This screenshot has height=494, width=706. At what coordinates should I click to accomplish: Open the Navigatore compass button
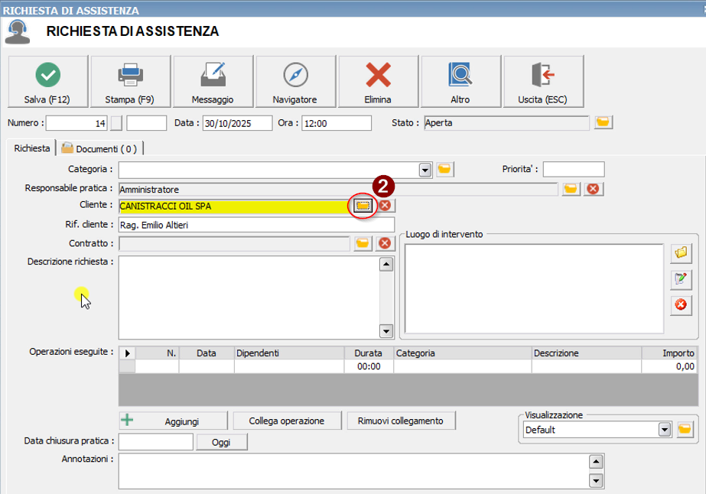pyautogui.click(x=295, y=82)
